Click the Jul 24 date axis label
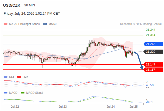 click(111, 107)
